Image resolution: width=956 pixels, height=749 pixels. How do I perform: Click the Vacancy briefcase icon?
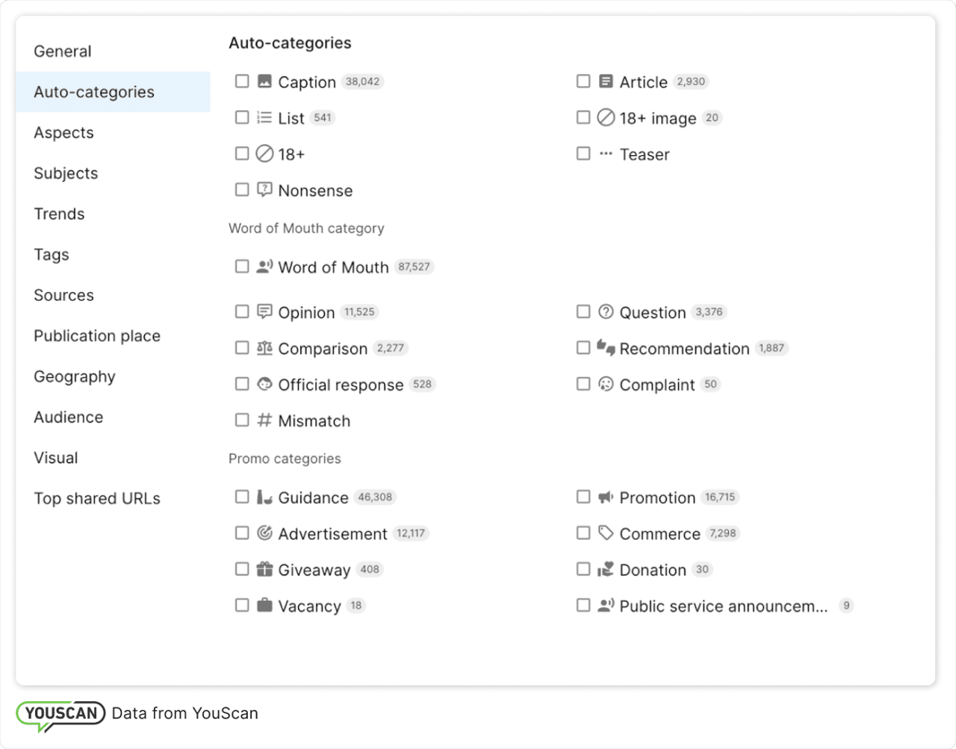(x=264, y=606)
